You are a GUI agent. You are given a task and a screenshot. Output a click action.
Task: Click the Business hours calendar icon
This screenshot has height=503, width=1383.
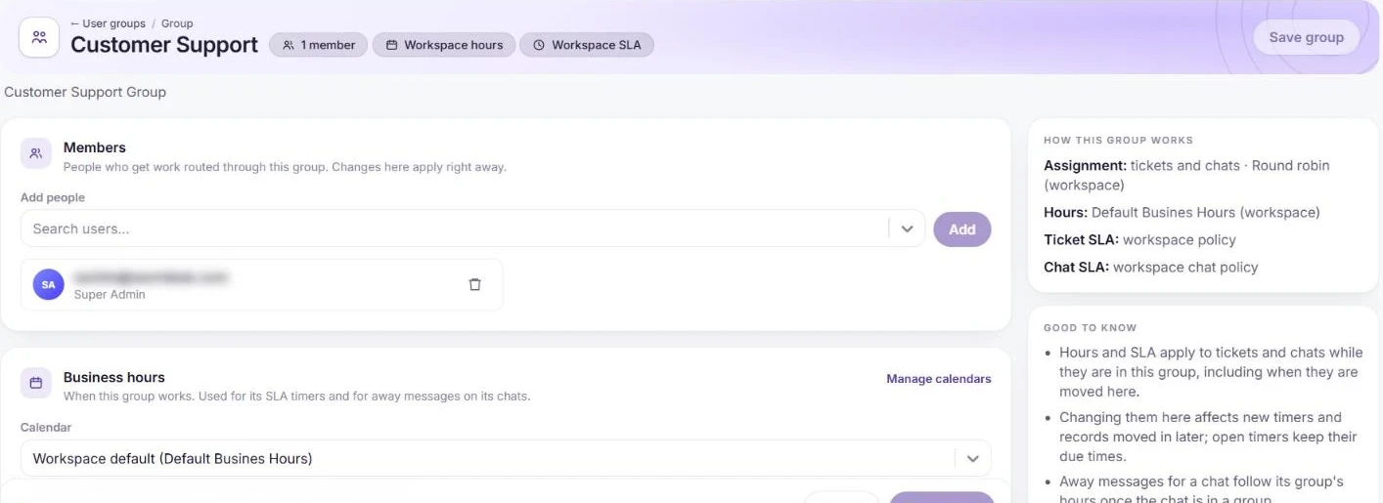pyautogui.click(x=36, y=383)
